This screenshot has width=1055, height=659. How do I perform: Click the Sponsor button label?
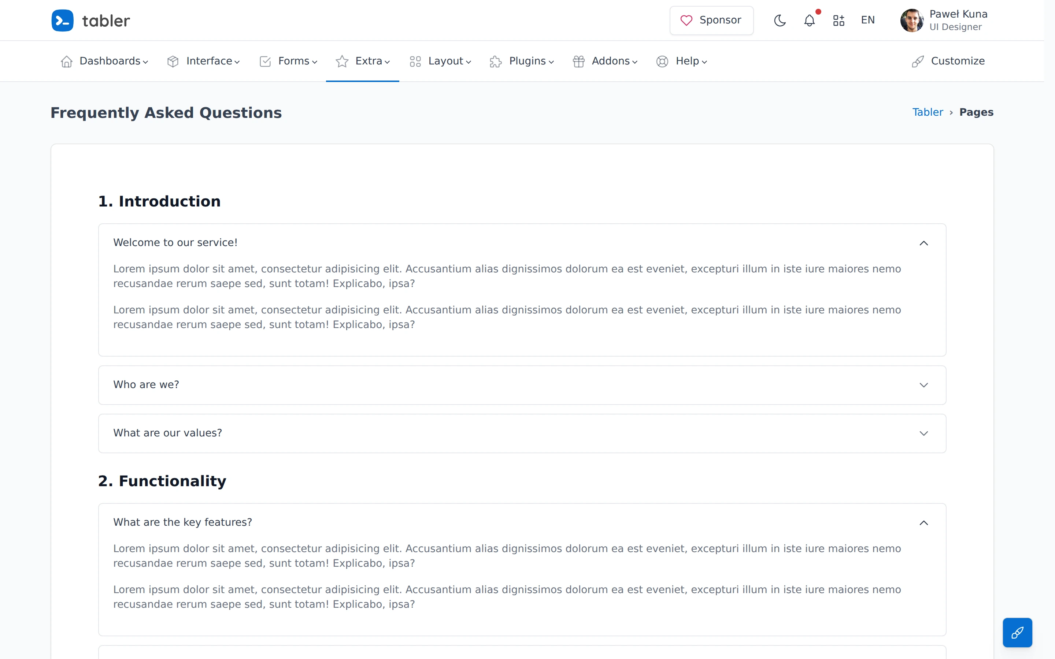720,20
